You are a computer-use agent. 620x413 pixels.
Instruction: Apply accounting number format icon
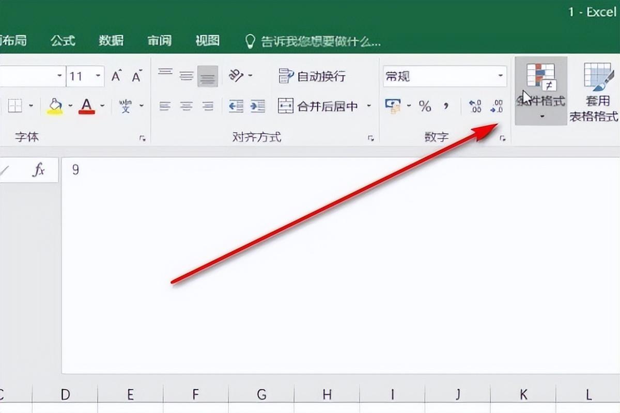pyautogui.click(x=394, y=106)
